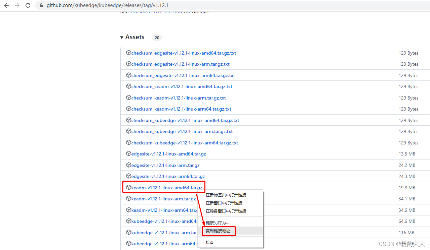The height and width of the screenshot is (250, 430).
Task: Click the package icon beside edgesite-v1.12.1-linux-arm64.tar.gz
Action: point(128,176)
